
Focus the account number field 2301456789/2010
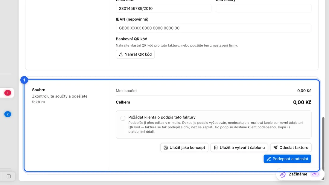point(163,9)
